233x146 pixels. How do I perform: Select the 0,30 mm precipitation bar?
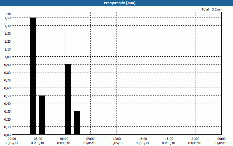(x=77, y=123)
